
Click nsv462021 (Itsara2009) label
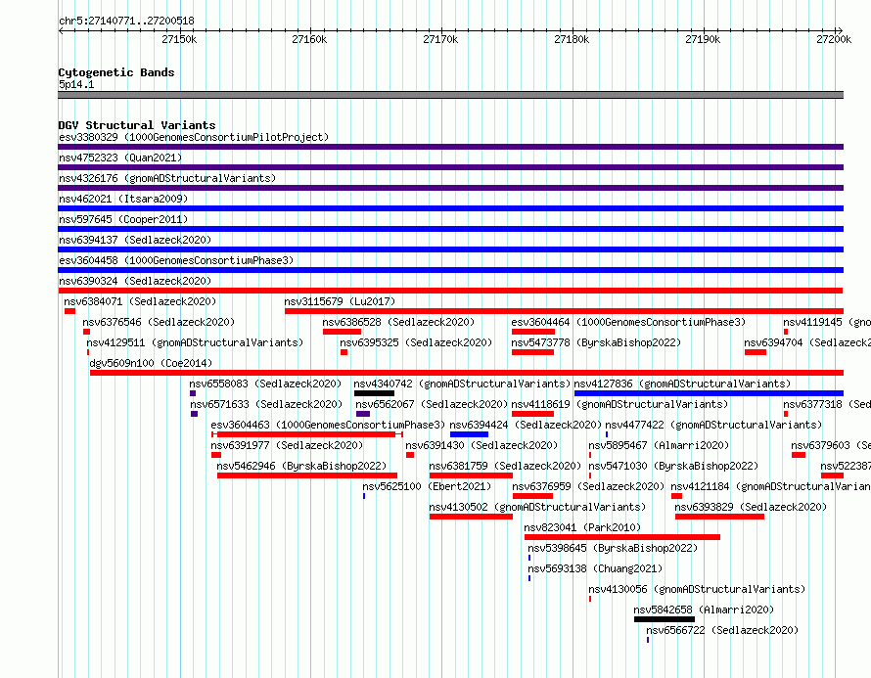(123, 199)
